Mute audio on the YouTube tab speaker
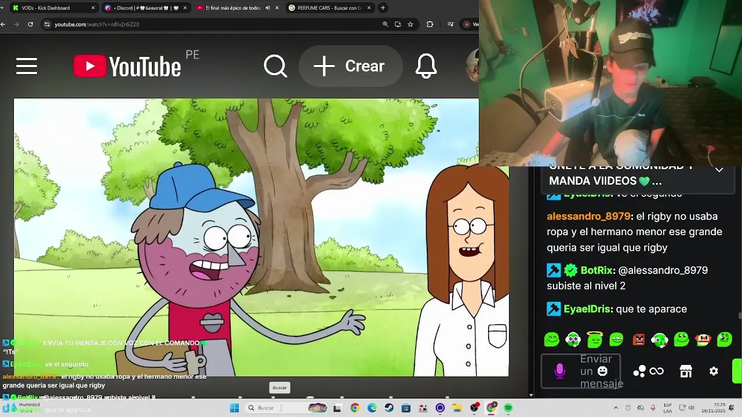Viewport: 742px width, 417px height. [x=267, y=8]
